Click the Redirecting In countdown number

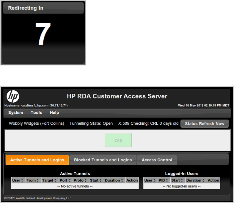43,34
